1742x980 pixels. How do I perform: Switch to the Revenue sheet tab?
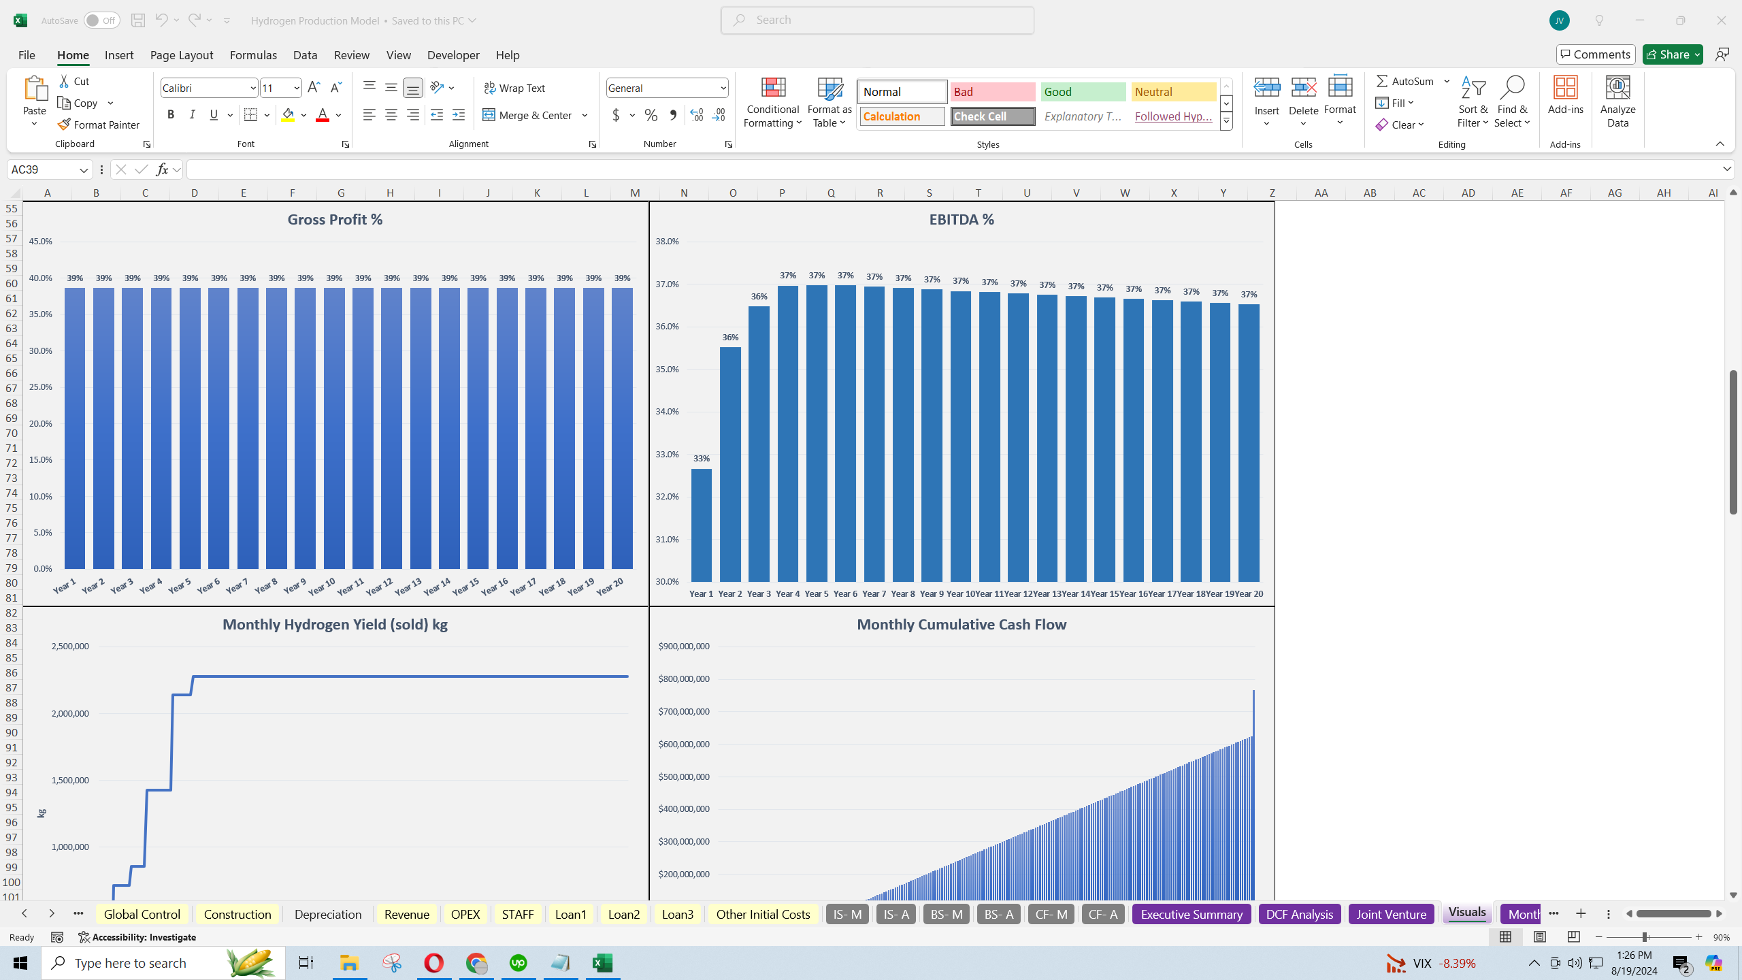pos(406,914)
